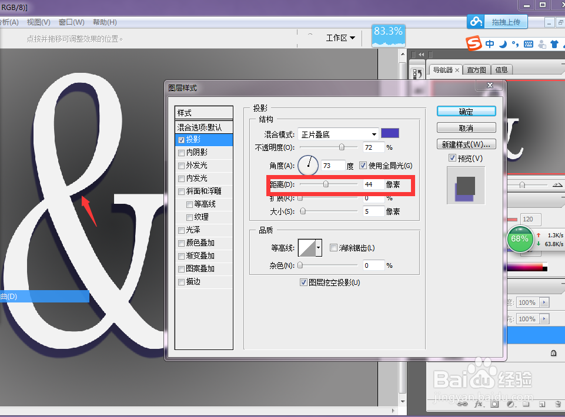Open the new adjustment layer icon
The width and height of the screenshot is (565, 417).
pyautogui.click(x=510, y=403)
